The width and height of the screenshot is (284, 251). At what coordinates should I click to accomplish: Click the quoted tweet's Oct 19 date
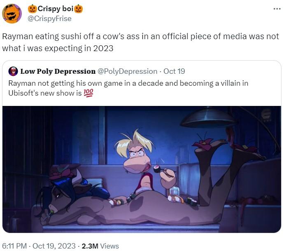pos(174,71)
